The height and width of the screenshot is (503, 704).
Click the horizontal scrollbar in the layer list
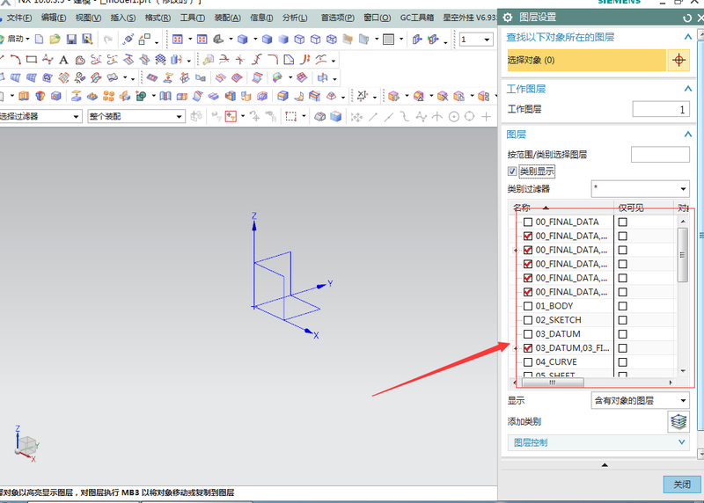553,383
